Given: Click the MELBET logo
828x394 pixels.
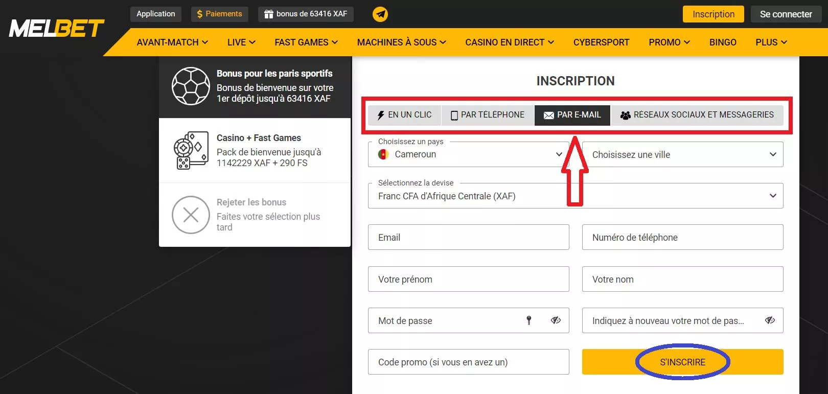Looking at the screenshot, I should coord(57,28).
